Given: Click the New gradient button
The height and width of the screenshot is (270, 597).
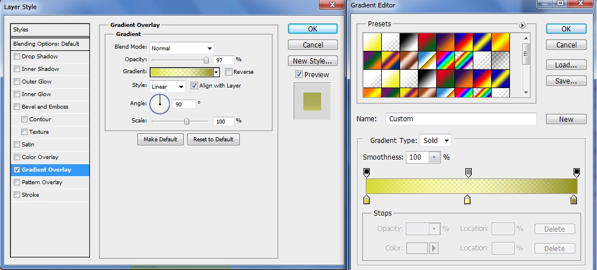Looking at the screenshot, I should pyautogui.click(x=566, y=119).
